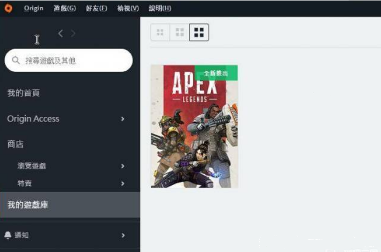Open the Apex Legends game tile
381x252 pixels.
point(195,127)
